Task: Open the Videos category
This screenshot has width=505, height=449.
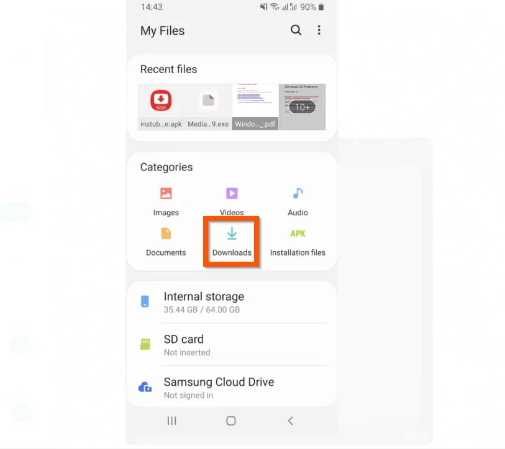Action: (x=231, y=200)
